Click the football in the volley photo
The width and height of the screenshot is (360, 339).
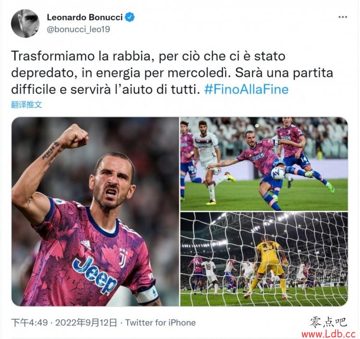pyautogui.click(x=278, y=173)
